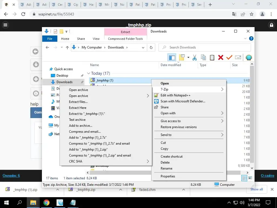The width and height of the screenshot is (277, 208).
Task: Click the Cut scissors toolbar icon
Action: [x=194, y=57]
